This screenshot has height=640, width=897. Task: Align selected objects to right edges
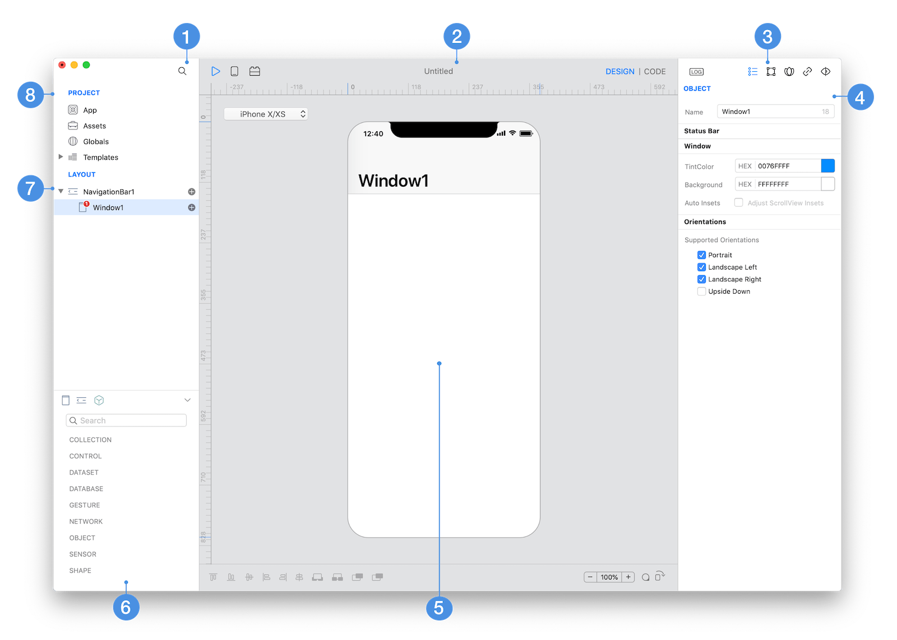[x=283, y=577]
